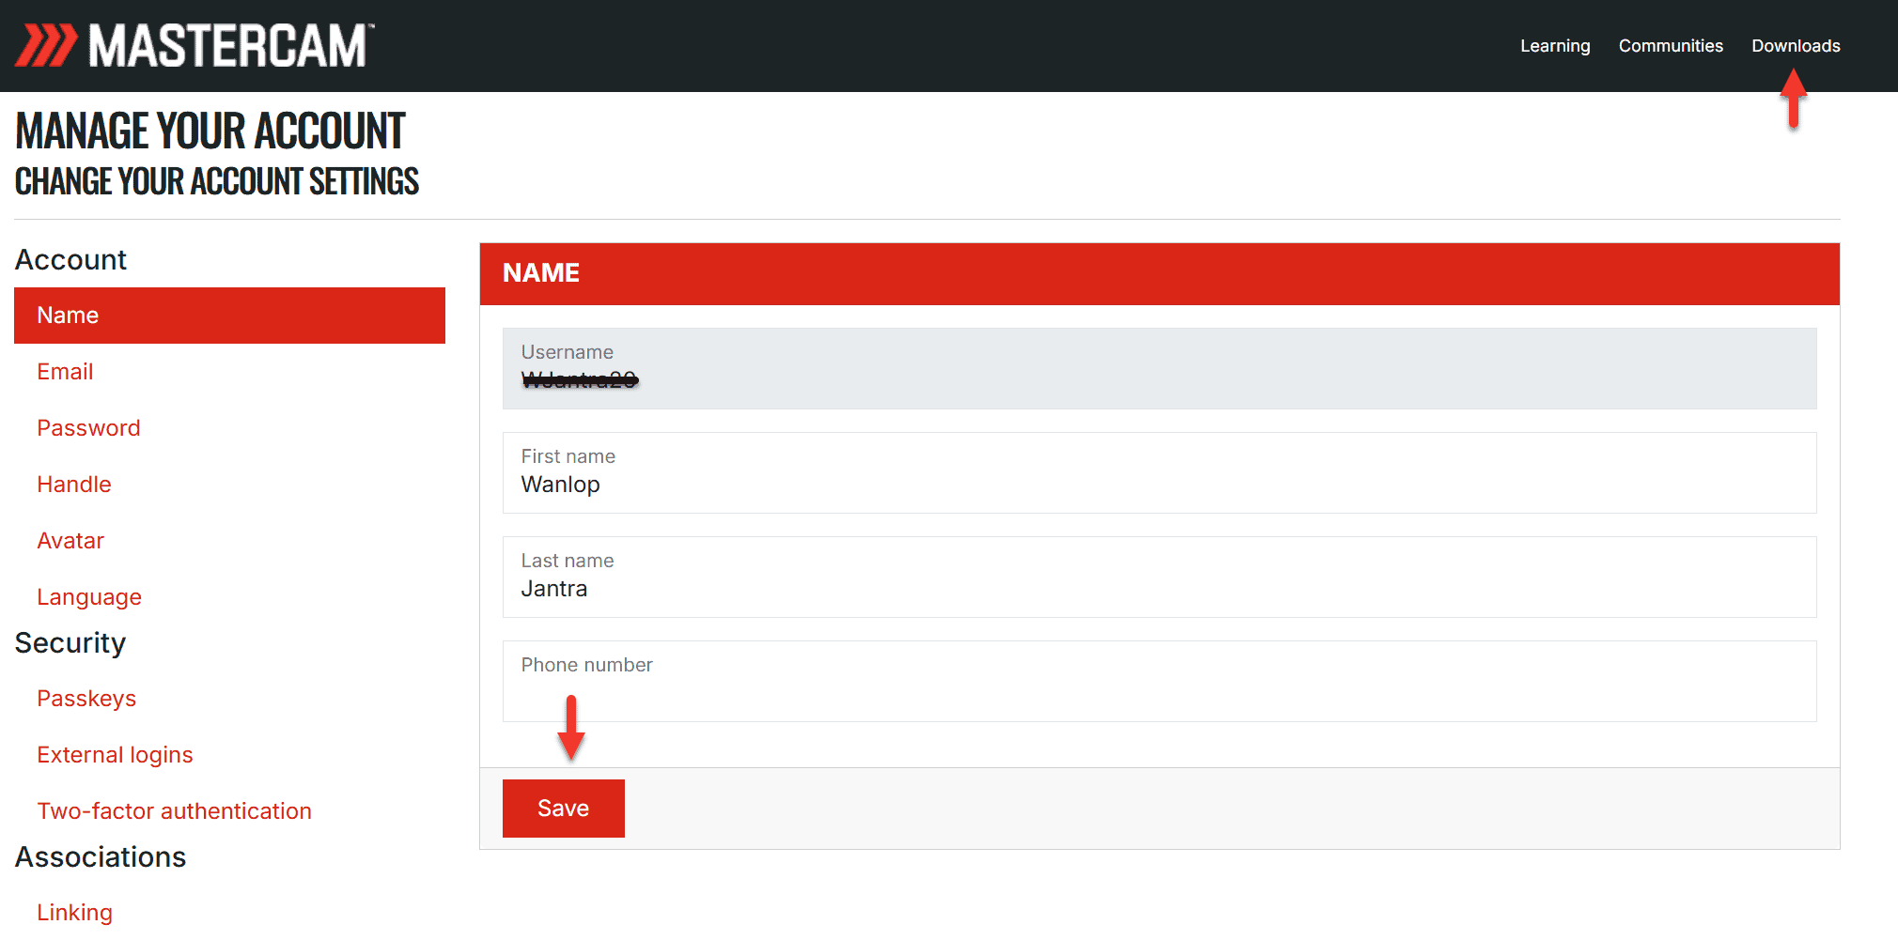Go to External logins page
Viewport: 1898px width, 940px height.
pyautogui.click(x=115, y=755)
